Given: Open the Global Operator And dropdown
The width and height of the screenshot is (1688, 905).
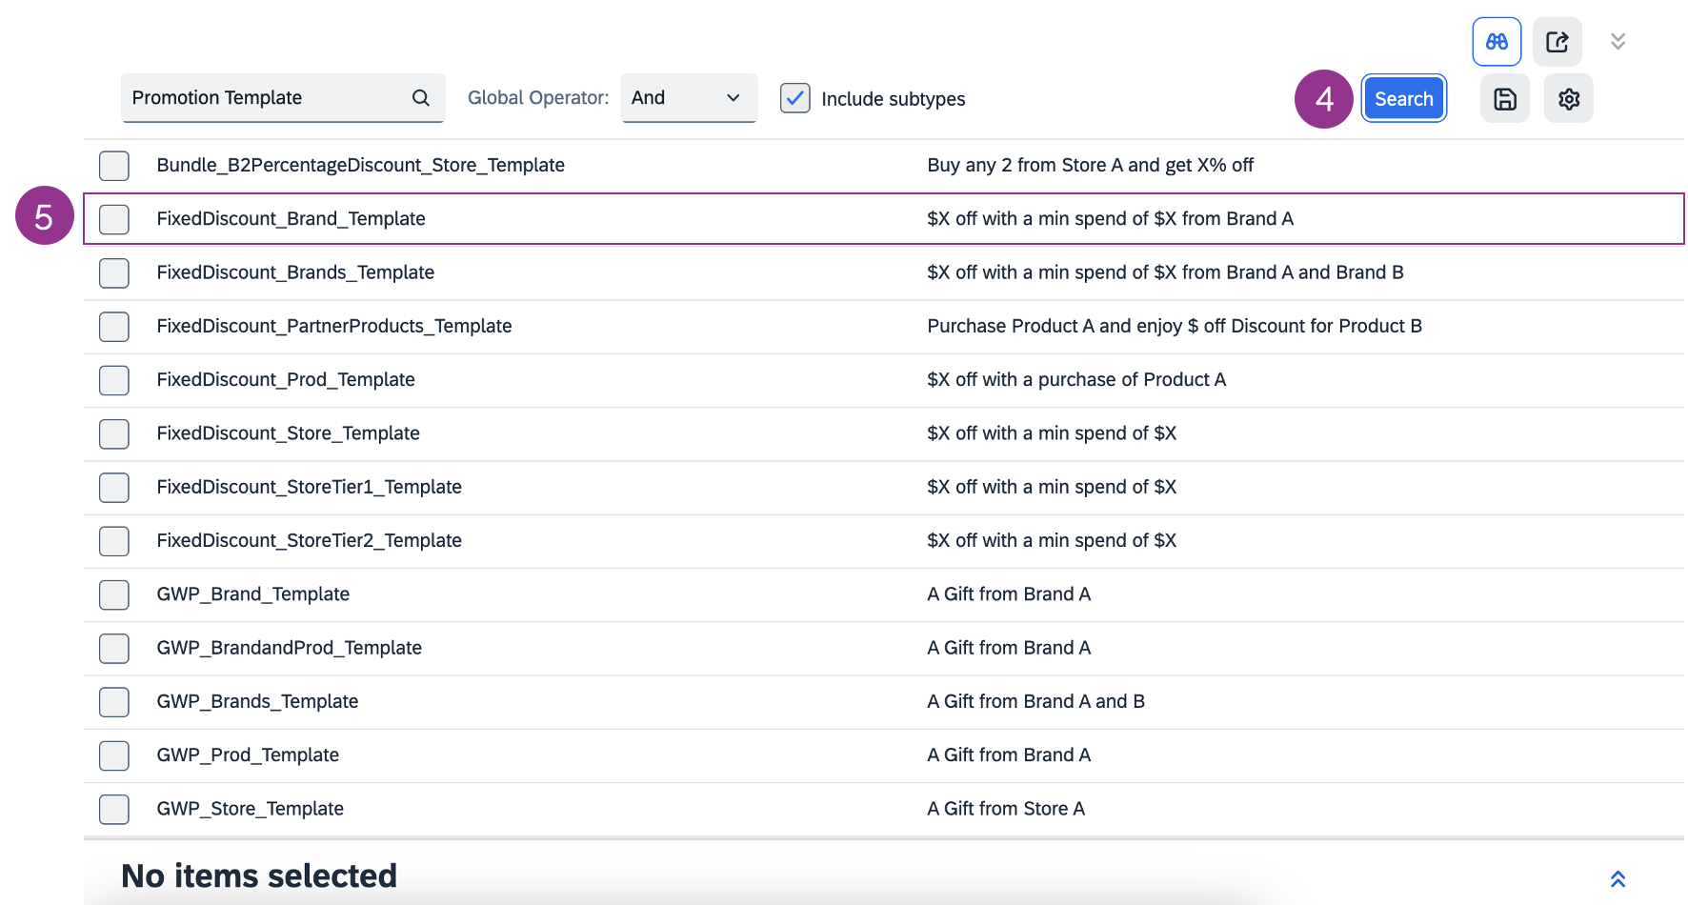Looking at the screenshot, I should tap(688, 98).
